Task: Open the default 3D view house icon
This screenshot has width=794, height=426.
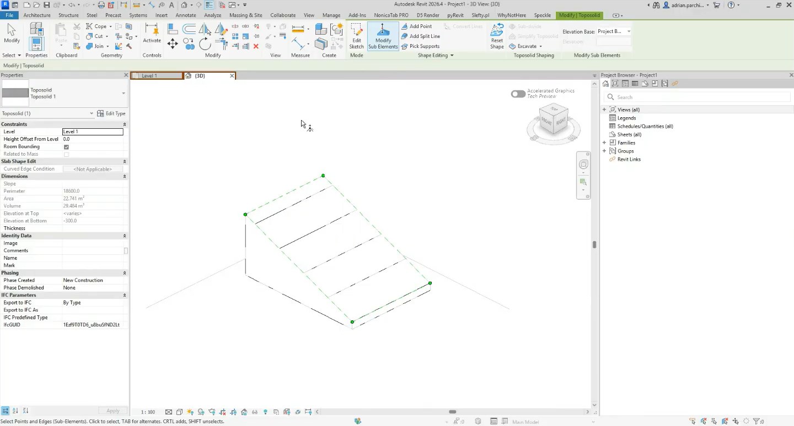Action: click(x=184, y=5)
